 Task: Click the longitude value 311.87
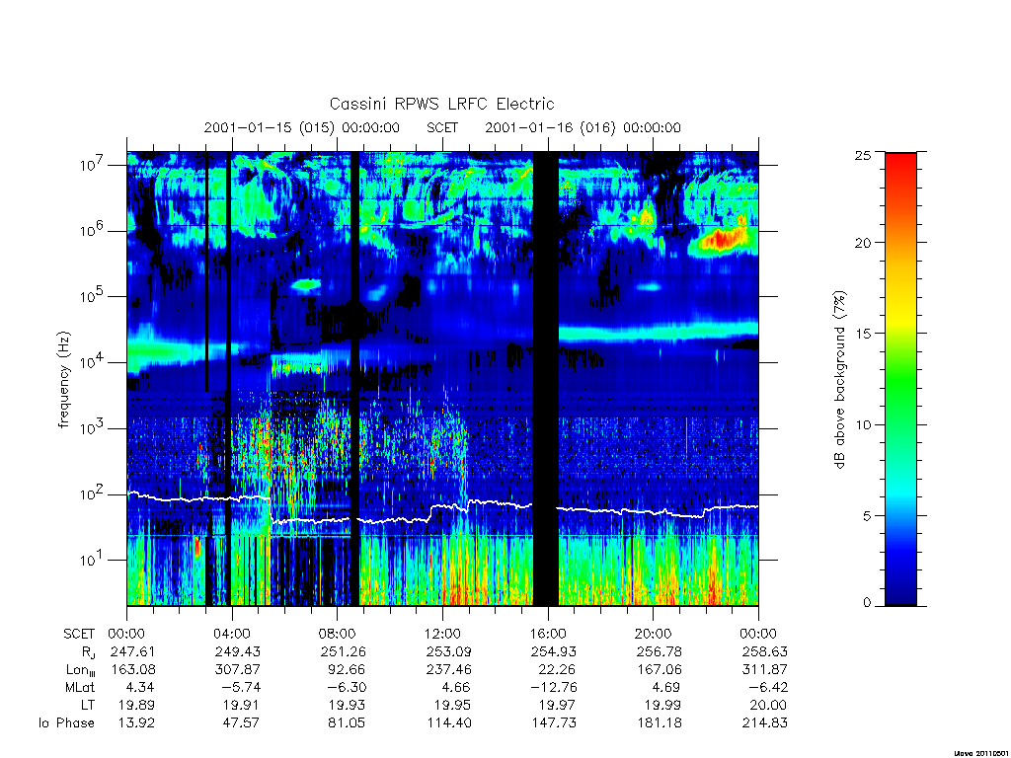pos(765,670)
